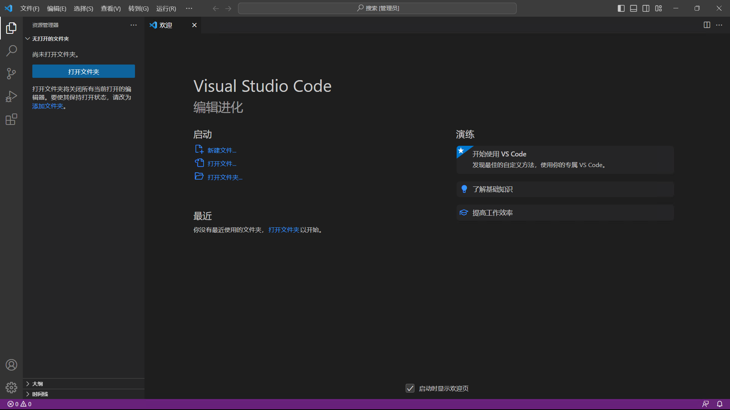Open the 文件(F) menu
The image size is (730, 410).
[30, 8]
